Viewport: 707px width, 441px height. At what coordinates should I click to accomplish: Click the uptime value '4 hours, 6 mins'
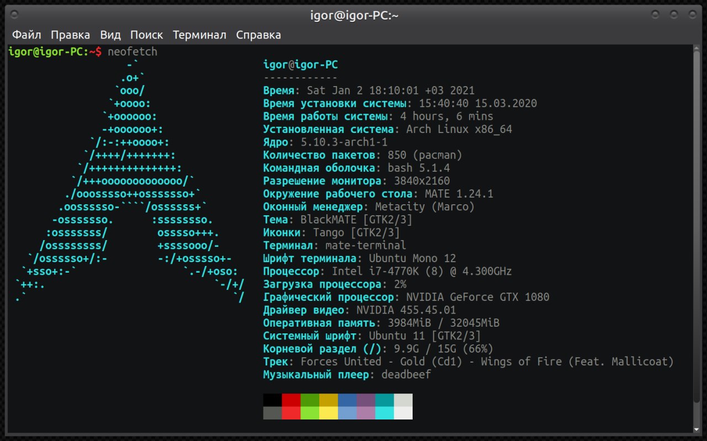(x=446, y=116)
